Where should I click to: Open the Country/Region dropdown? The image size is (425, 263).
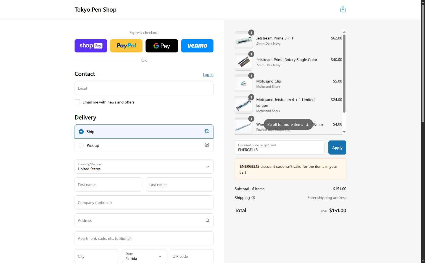pyautogui.click(x=144, y=167)
